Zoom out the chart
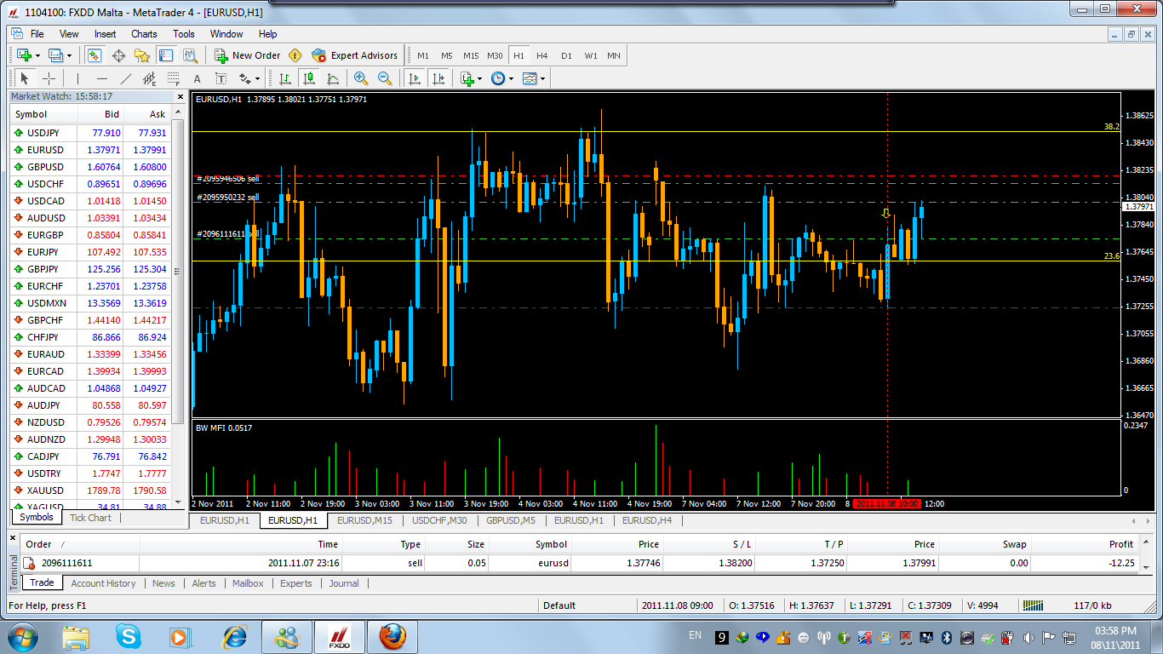The width and height of the screenshot is (1163, 654). pyautogui.click(x=385, y=78)
